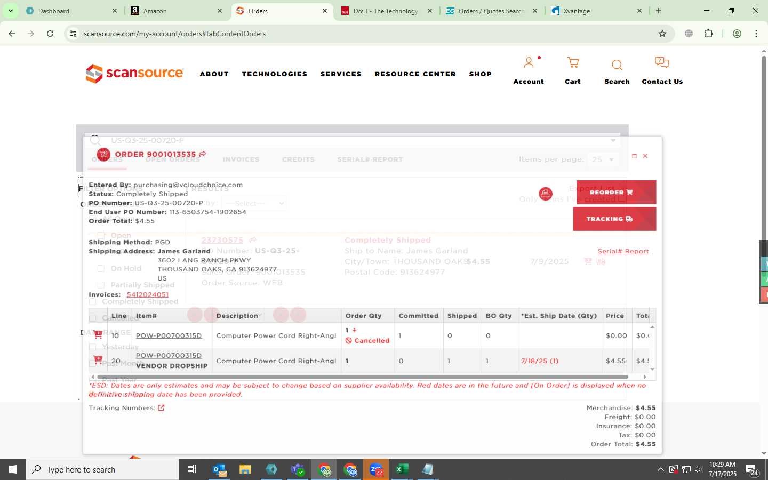Click the red REORDER button
Viewport: 768px width, 480px height.
(616, 192)
